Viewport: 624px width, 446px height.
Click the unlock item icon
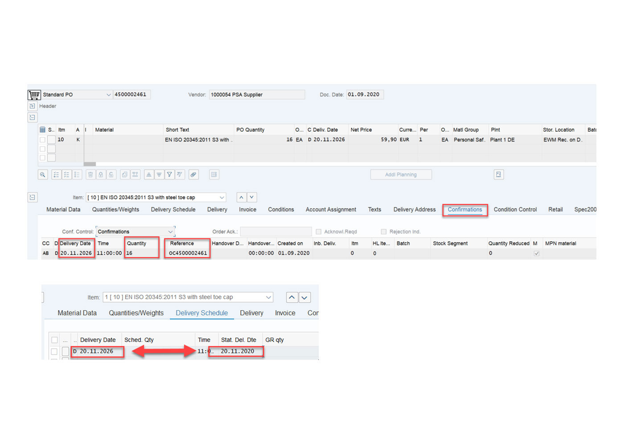111,174
